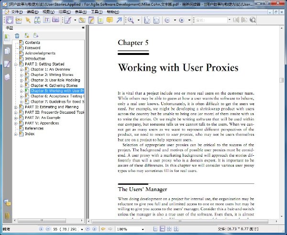Click the Find Previous toolbar icon
This screenshot has height=235, width=287.
pyautogui.click(x=236, y=20)
